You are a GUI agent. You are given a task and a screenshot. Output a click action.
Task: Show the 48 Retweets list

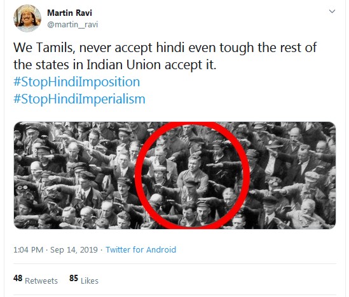pyautogui.click(x=36, y=279)
